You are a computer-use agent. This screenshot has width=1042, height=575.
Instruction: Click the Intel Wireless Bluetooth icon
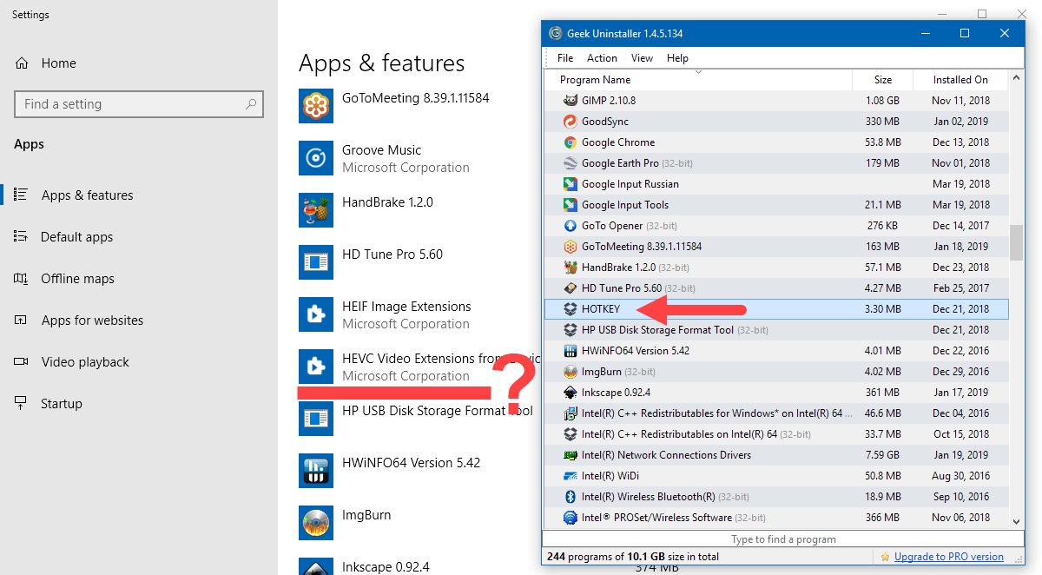[x=570, y=497]
